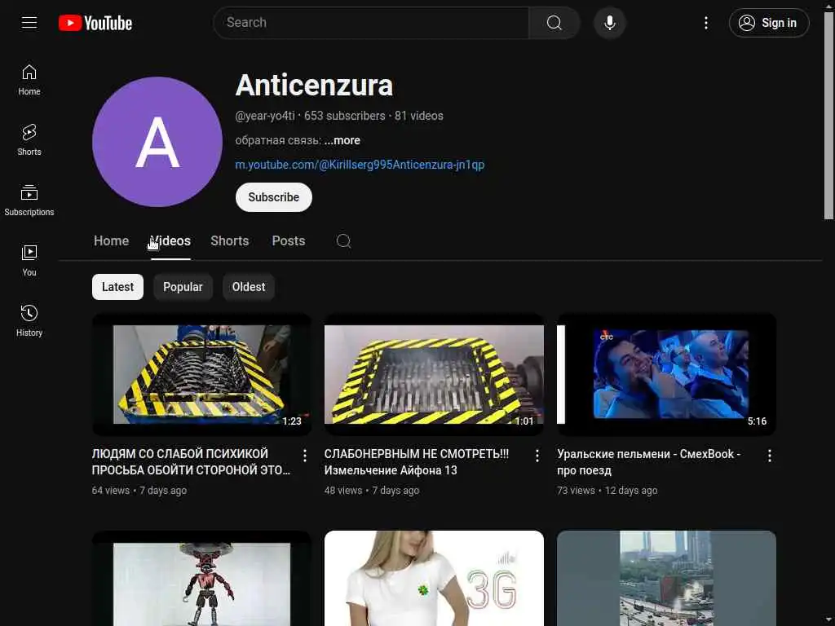Click the search magnifier button
This screenshot has height=626, width=835.
coord(554,23)
